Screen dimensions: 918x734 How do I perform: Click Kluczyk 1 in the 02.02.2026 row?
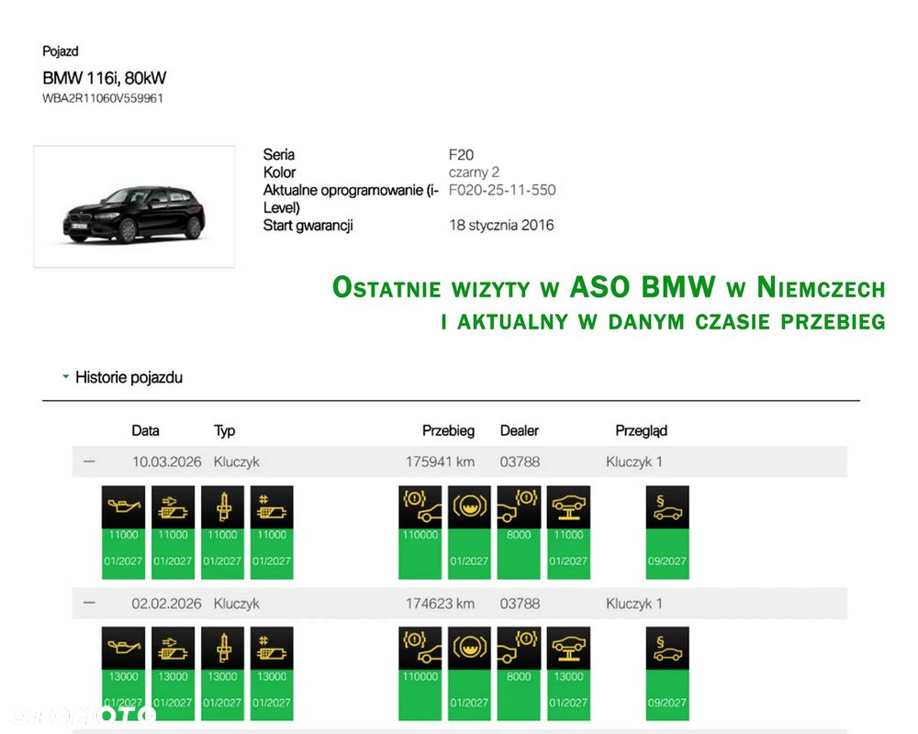click(634, 604)
